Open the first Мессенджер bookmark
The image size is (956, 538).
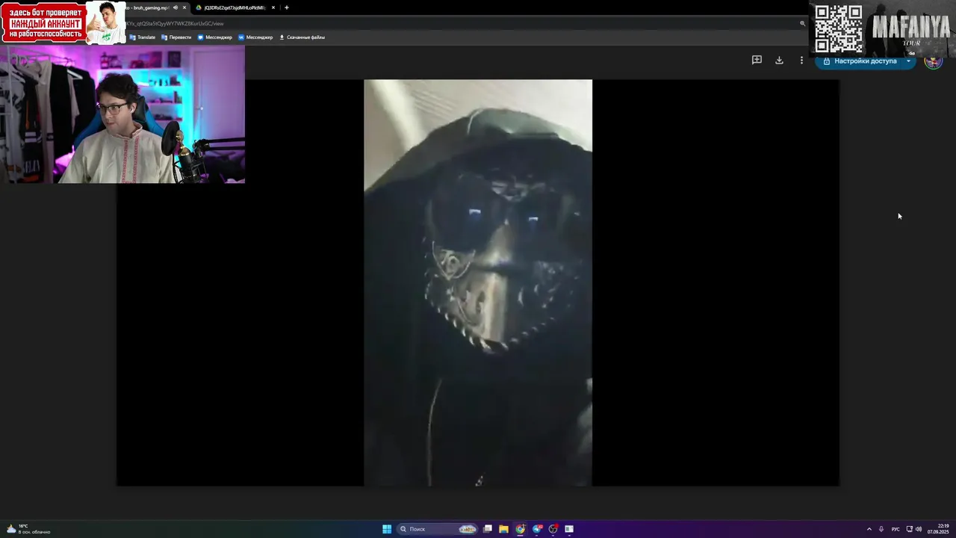tap(215, 37)
